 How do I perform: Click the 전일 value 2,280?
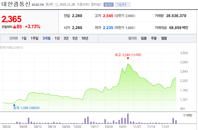coord(77,16)
